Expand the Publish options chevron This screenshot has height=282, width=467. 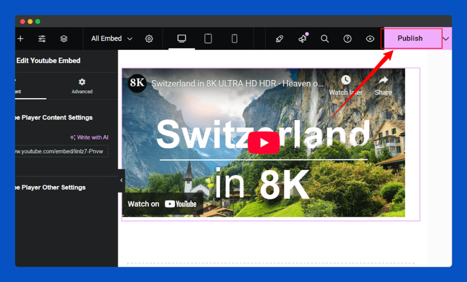[x=446, y=38]
